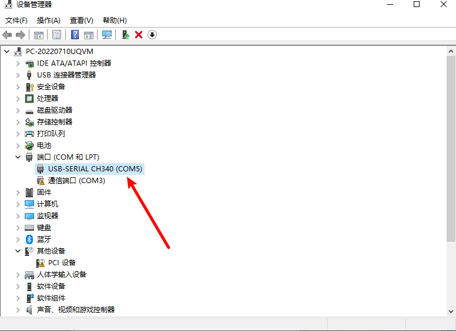This screenshot has width=456, height=331.
Task: Open the 操作(A) menu
Action: [x=49, y=21]
